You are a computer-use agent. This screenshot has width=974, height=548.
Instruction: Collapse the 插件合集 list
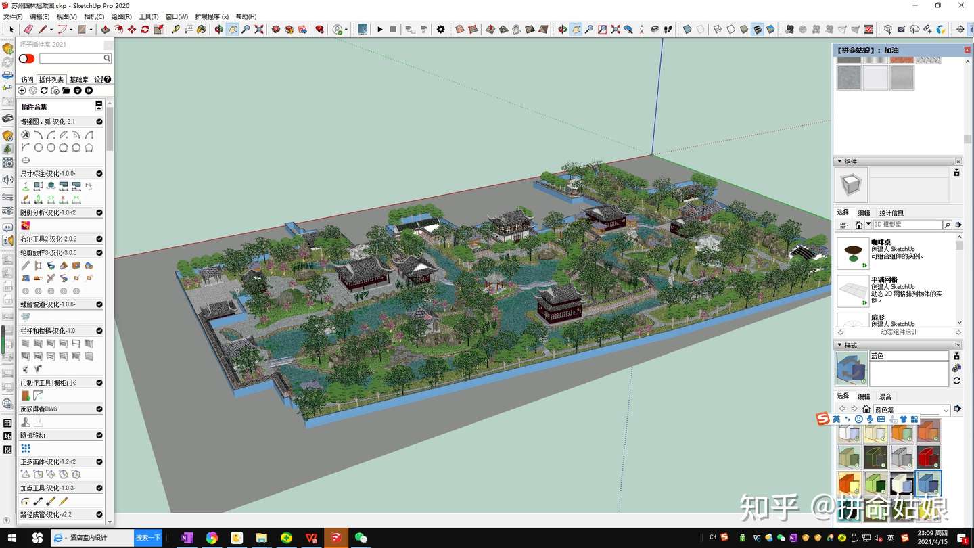pyautogui.click(x=99, y=106)
